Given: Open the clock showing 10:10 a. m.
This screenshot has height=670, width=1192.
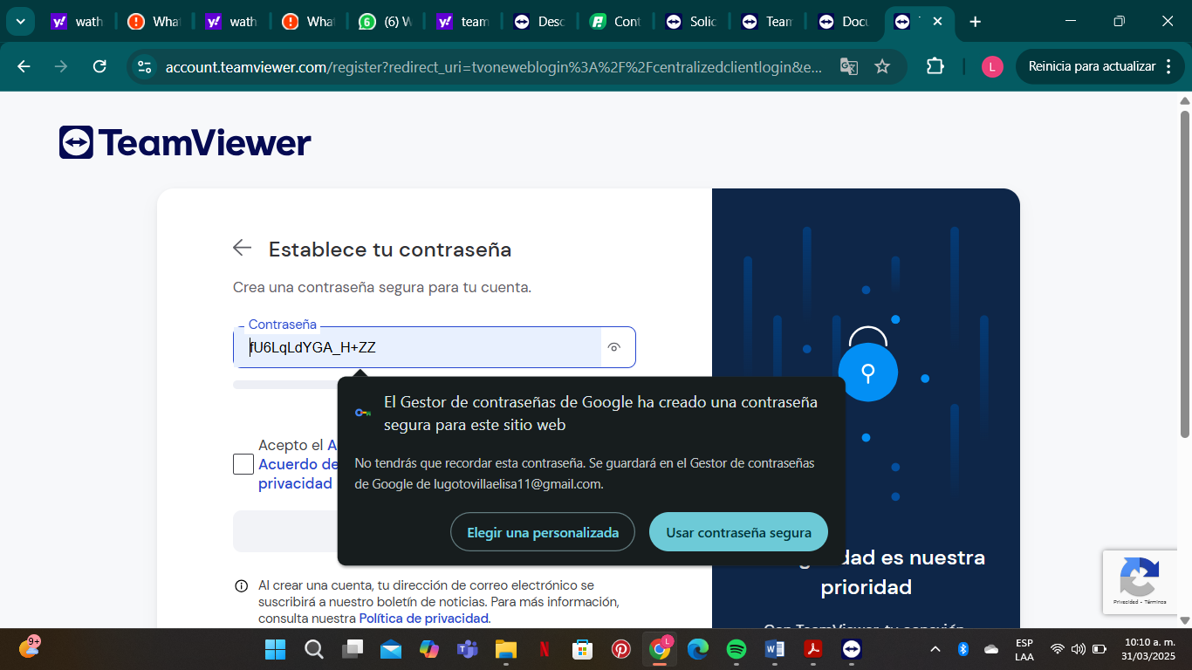Looking at the screenshot, I should (1149, 649).
